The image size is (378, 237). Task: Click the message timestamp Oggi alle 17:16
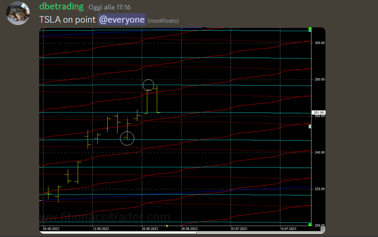click(110, 7)
